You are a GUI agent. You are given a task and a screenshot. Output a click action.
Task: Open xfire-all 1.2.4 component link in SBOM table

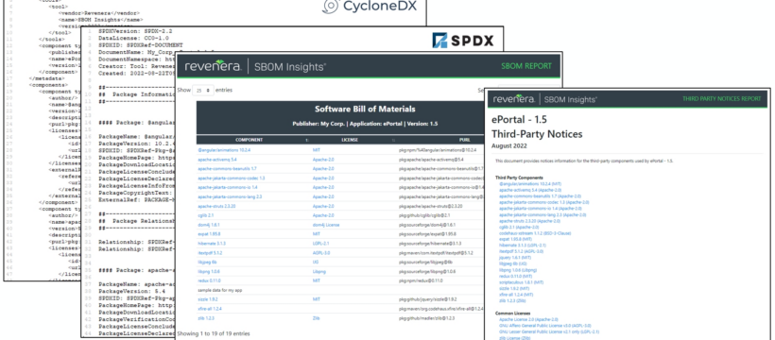[210, 309]
